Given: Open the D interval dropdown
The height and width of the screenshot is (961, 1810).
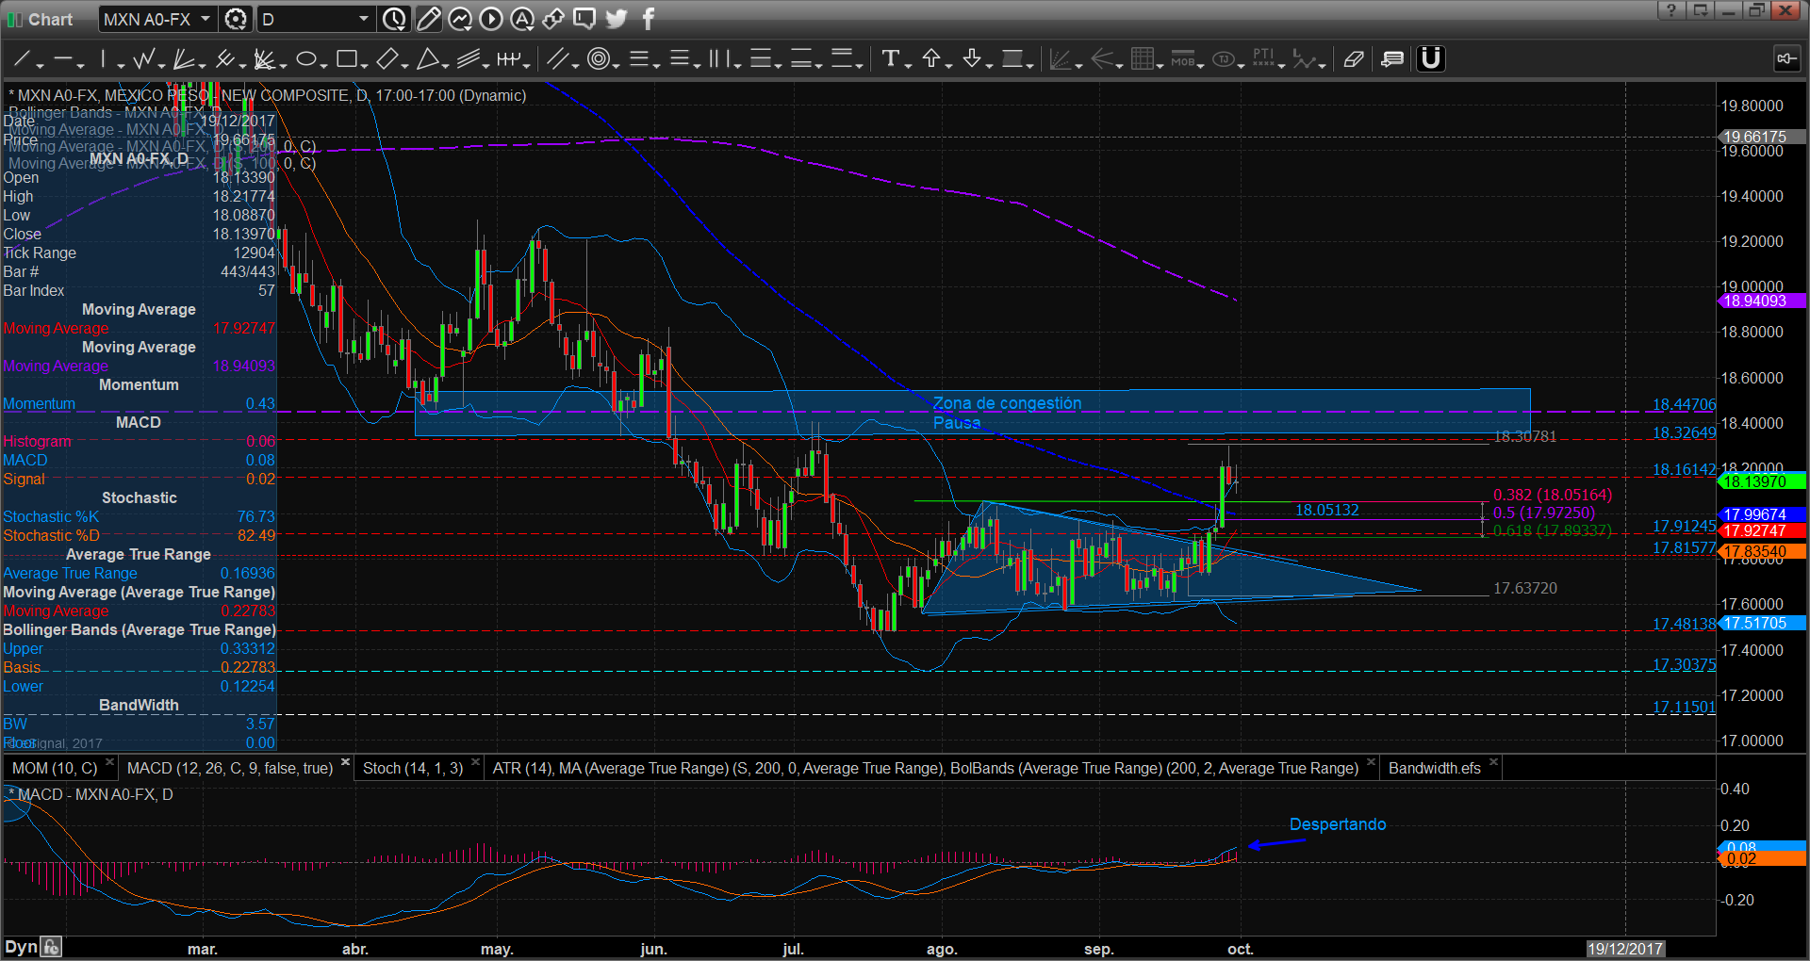Looking at the screenshot, I should tap(364, 19).
